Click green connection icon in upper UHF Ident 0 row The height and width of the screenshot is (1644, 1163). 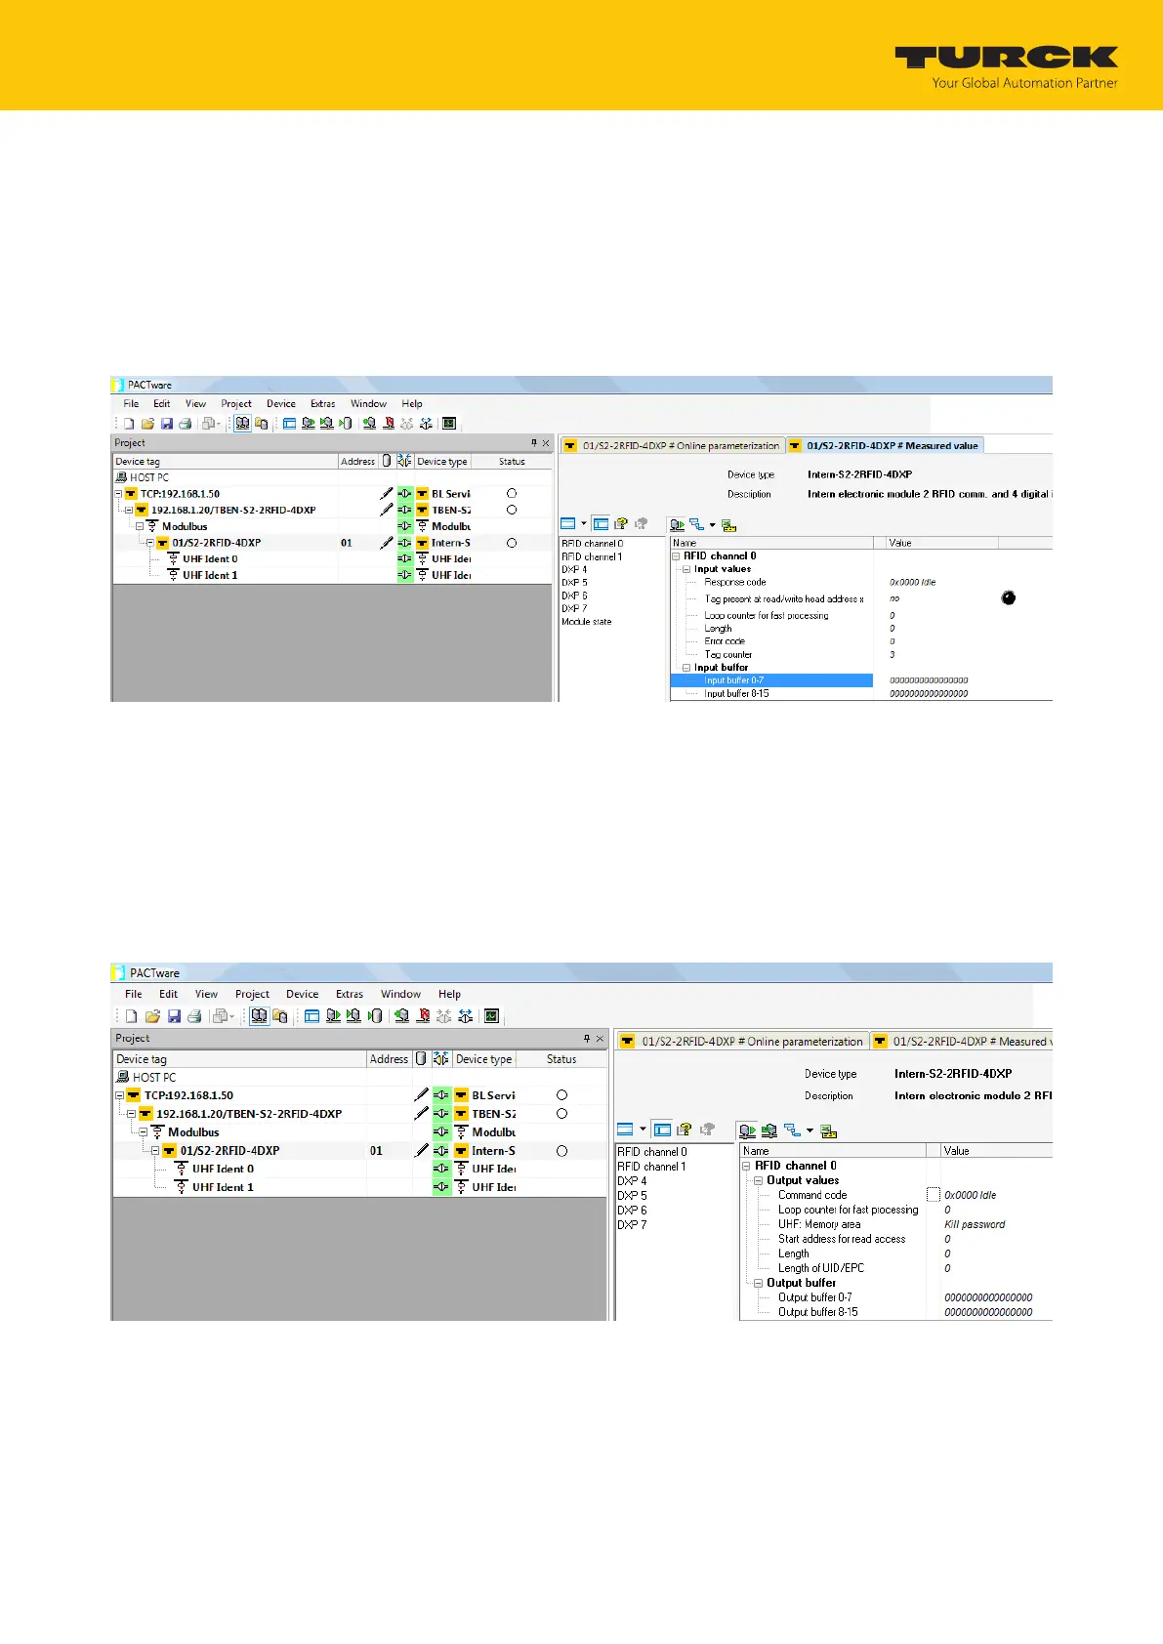coord(405,559)
